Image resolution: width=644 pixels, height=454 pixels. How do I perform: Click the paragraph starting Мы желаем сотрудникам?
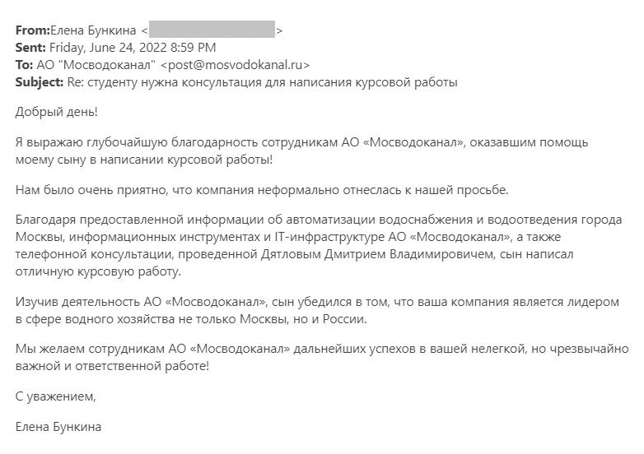click(322, 357)
